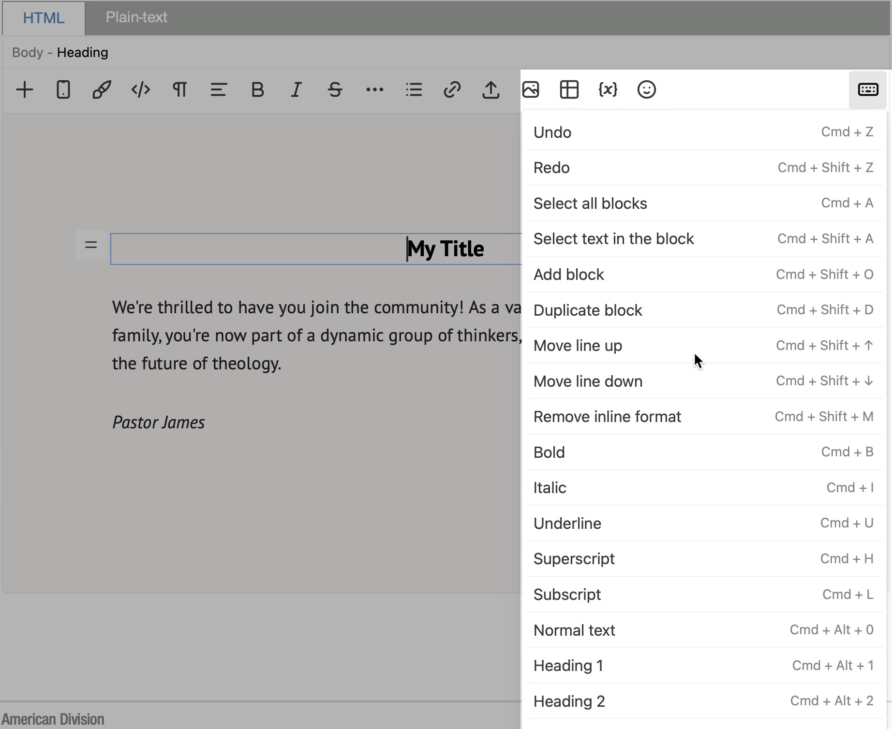Click the block drag handle beside title
The height and width of the screenshot is (729, 892).
pos(91,245)
